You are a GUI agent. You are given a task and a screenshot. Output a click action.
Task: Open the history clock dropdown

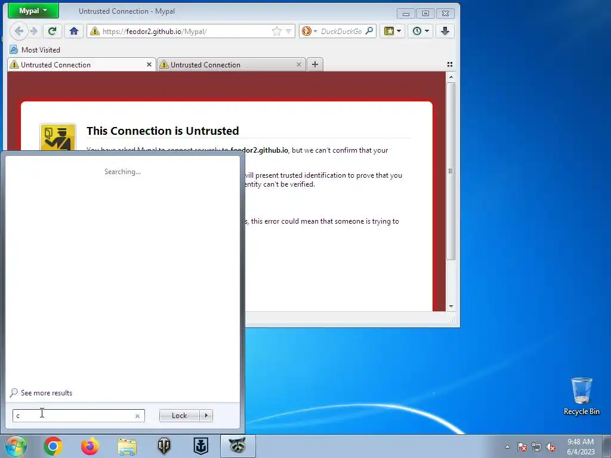pos(421,31)
